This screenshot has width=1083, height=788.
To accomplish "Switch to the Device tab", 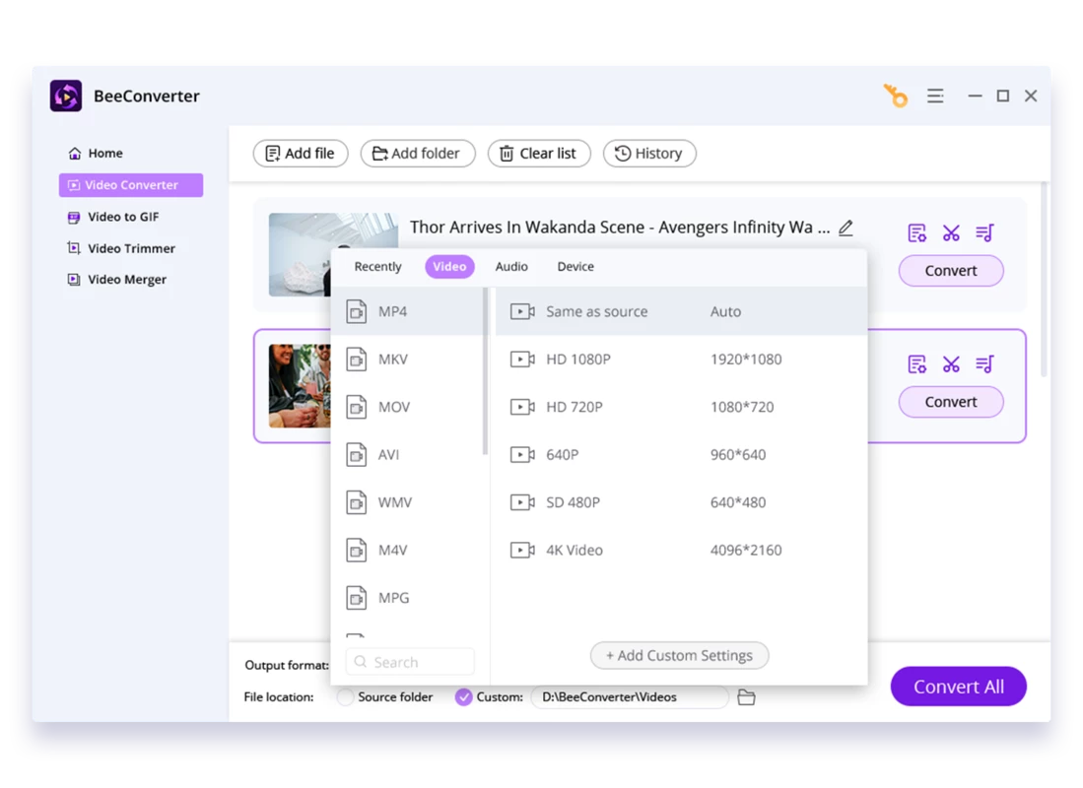I will [575, 267].
